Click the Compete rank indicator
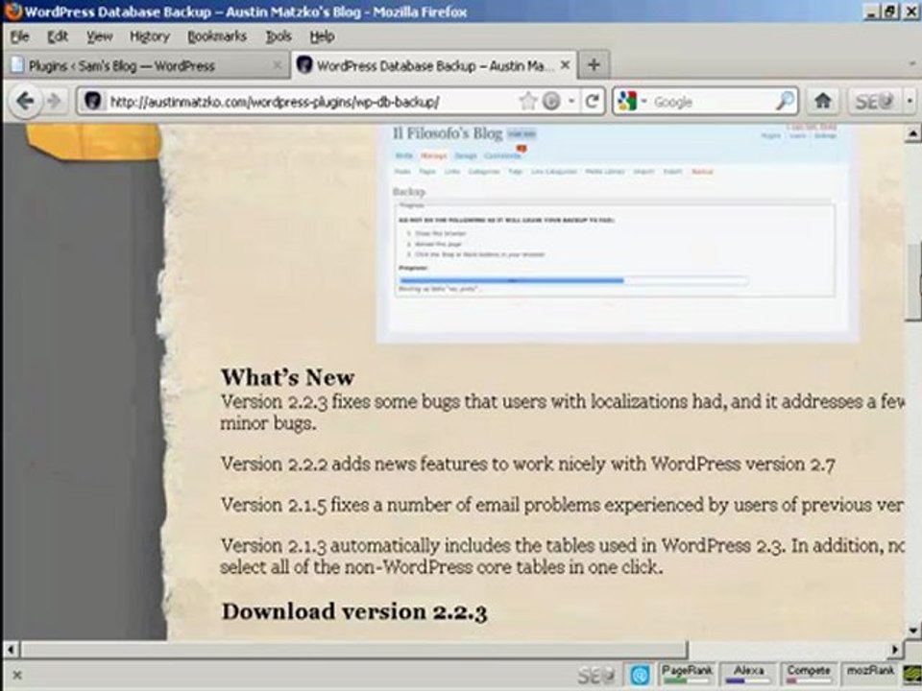 pos(808,674)
